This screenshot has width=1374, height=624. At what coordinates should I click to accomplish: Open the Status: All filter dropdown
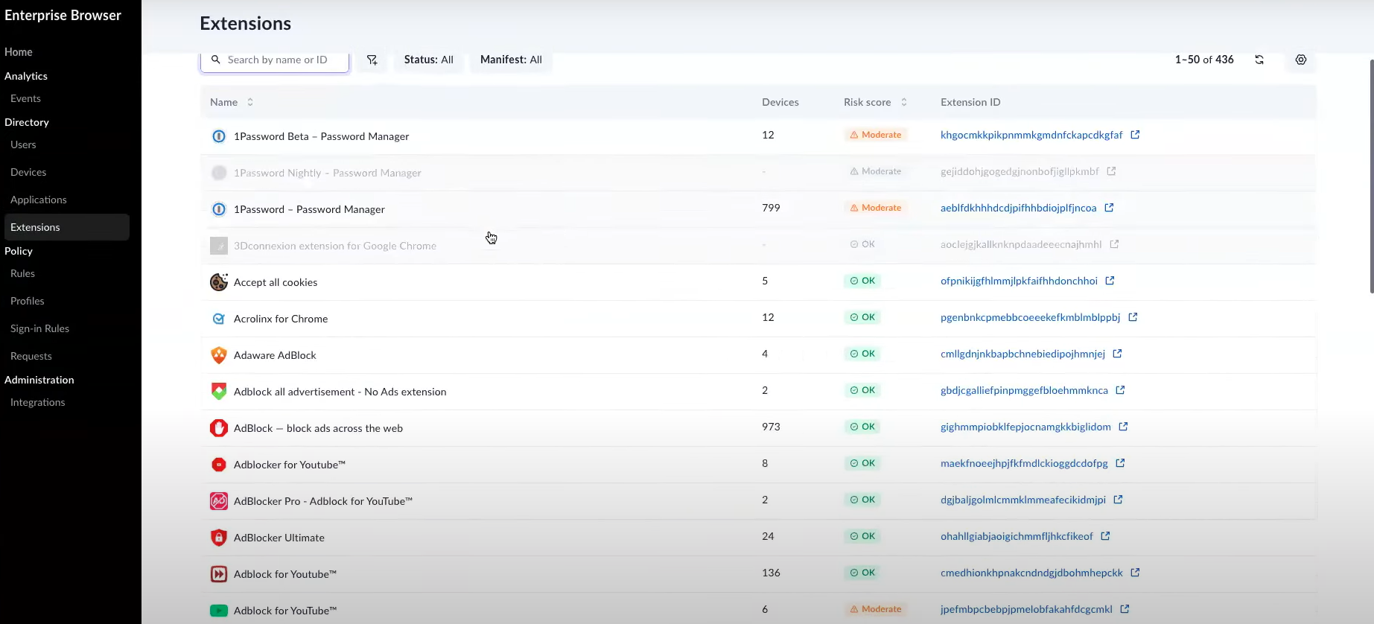point(428,60)
